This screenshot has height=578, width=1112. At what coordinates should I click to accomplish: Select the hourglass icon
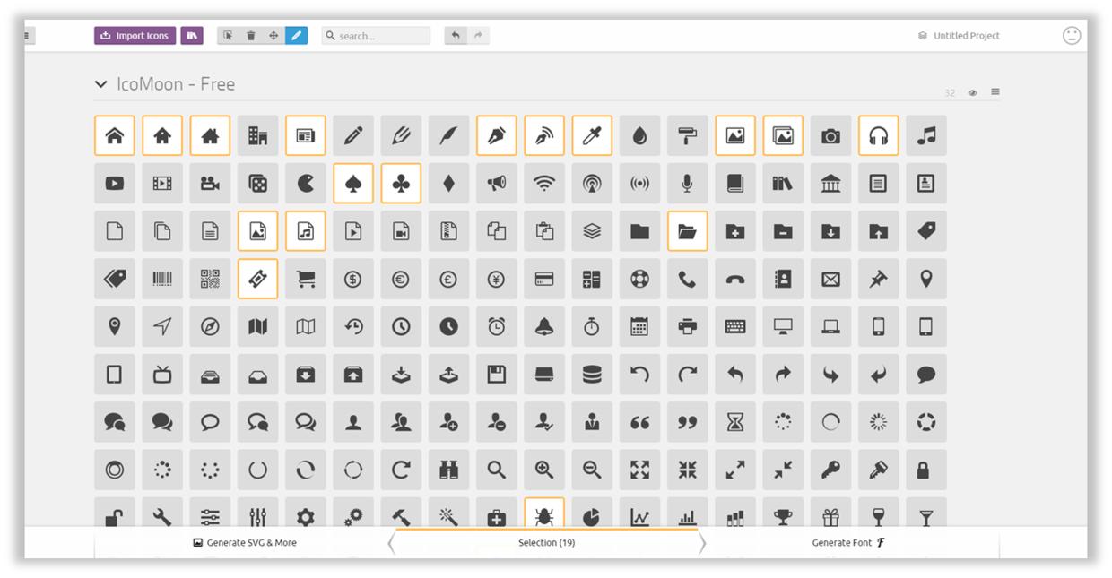click(735, 422)
